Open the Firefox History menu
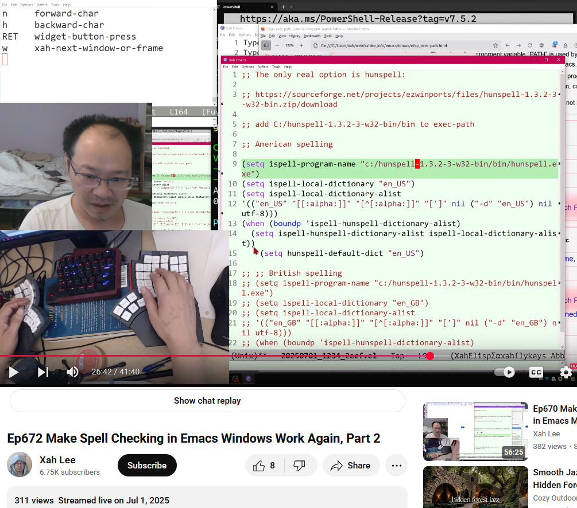Viewport: 577px width, 508px height. point(295,36)
